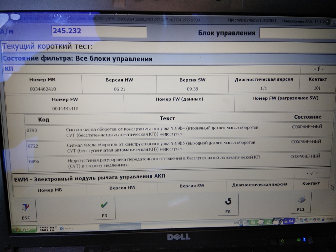The height and width of the screenshot is (252, 336).
Task: Open the КП control unit header
Action: (x=151, y=69)
